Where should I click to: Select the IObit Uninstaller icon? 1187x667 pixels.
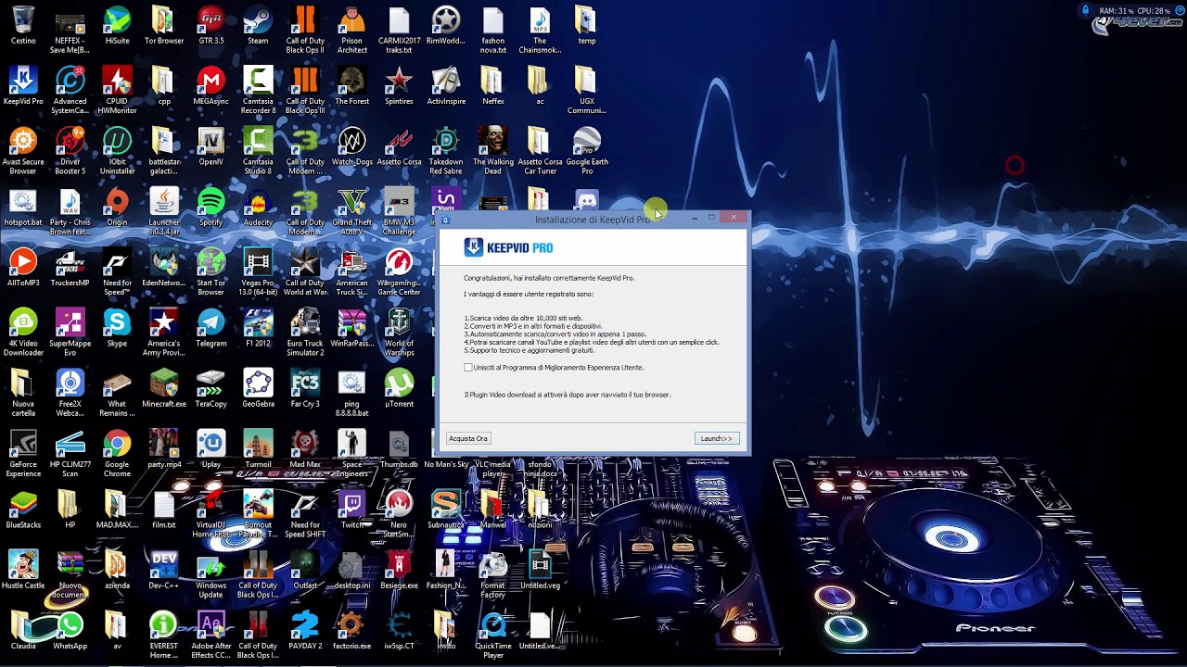117,142
